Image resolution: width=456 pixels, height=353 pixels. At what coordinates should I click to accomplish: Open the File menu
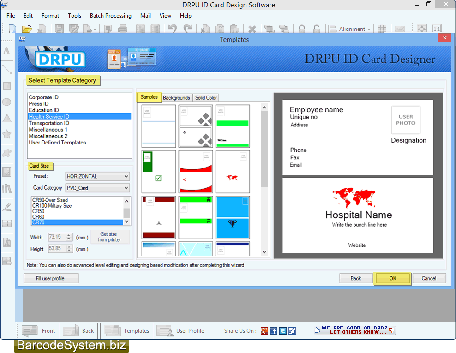[11, 15]
